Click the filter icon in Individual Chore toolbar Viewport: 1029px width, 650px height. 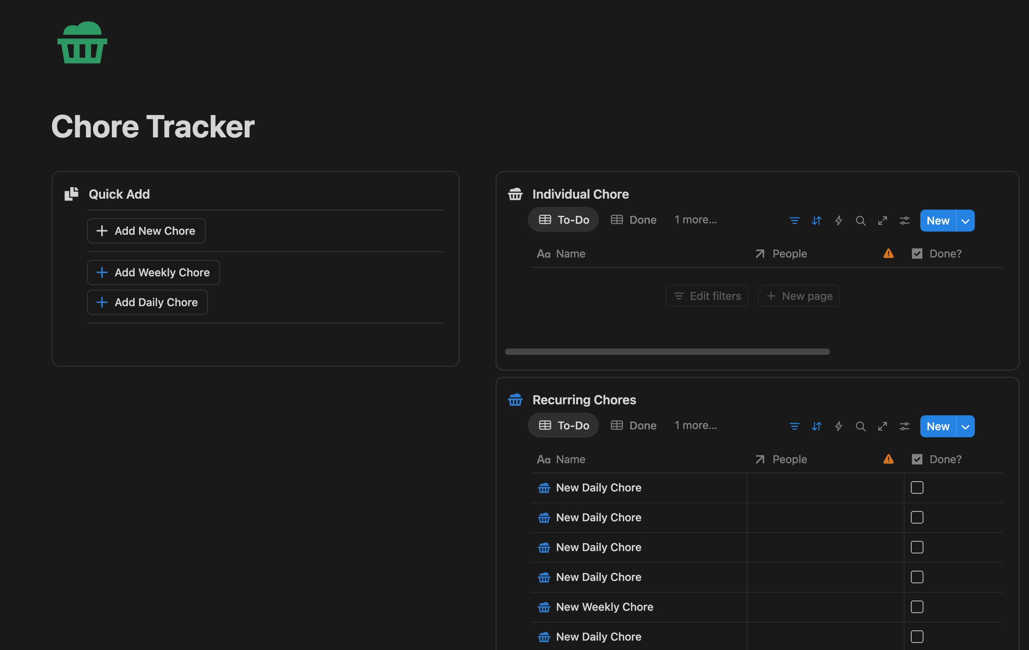(794, 221)
